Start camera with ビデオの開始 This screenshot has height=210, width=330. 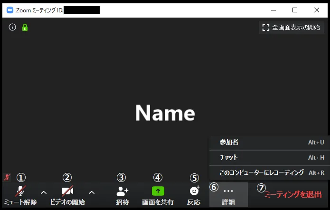coord(67,191)
